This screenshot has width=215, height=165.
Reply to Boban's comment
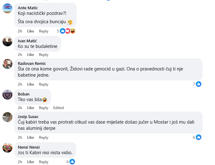pos(44,108)
